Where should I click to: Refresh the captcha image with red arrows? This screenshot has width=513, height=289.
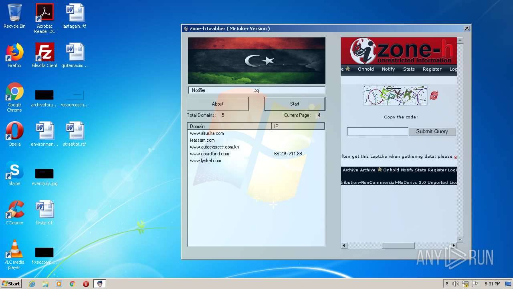pos(434,96)
